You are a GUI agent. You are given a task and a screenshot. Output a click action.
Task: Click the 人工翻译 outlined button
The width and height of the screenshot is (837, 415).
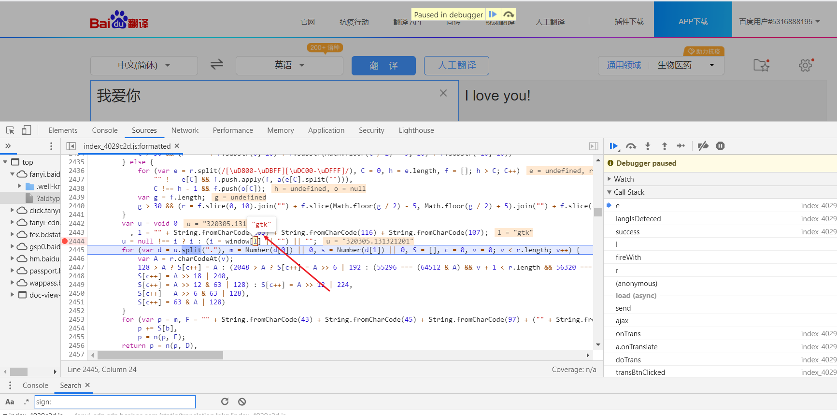tap(456, 65)
